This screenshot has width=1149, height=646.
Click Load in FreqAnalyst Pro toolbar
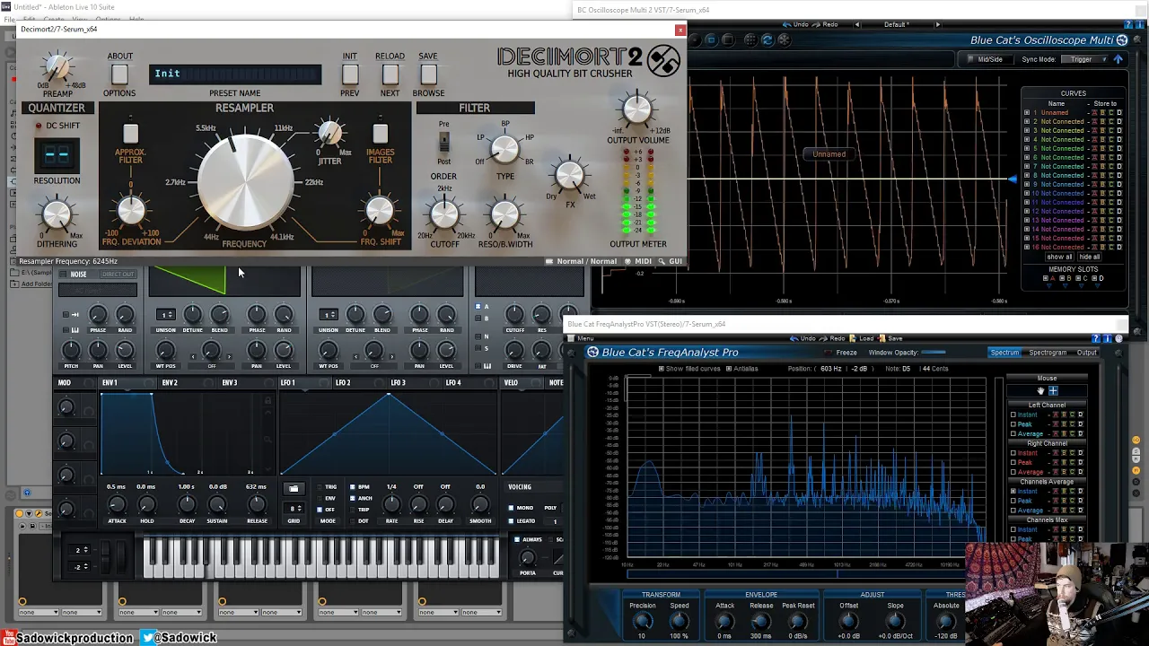click(x=862, y=338)
